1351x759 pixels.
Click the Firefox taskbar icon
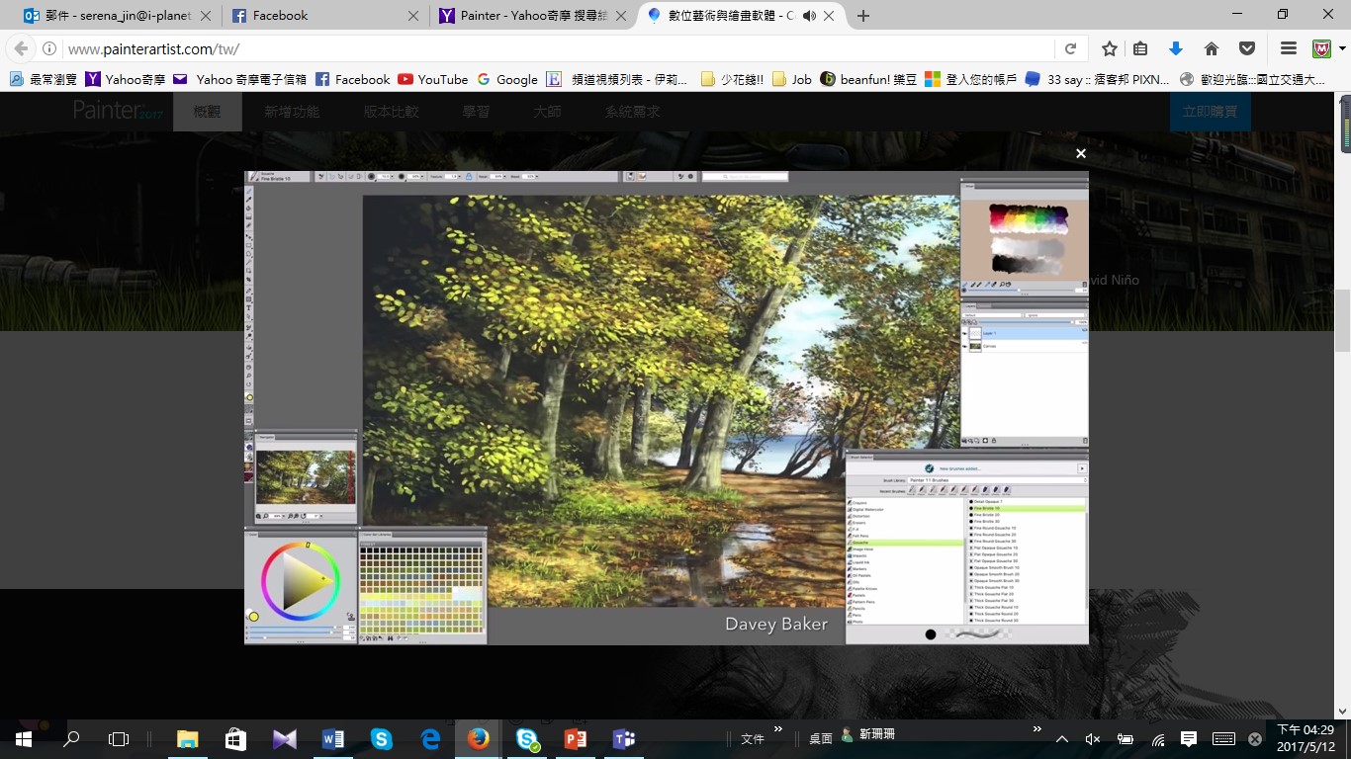[x=479, y=738]
